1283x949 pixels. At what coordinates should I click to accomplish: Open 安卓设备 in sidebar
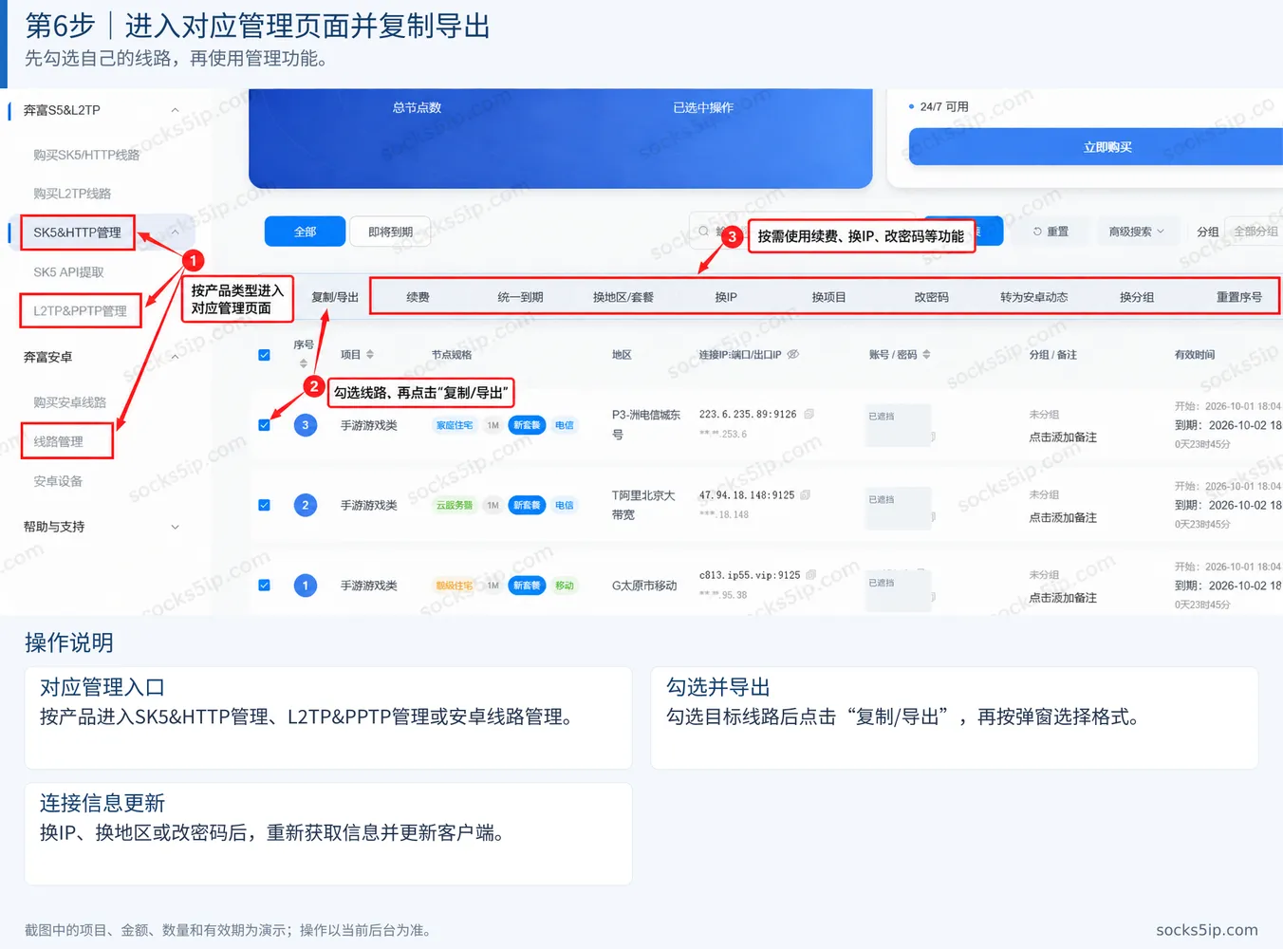coord(58,481)
